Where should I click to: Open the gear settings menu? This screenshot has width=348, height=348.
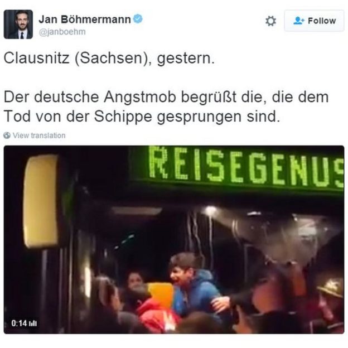271,21
